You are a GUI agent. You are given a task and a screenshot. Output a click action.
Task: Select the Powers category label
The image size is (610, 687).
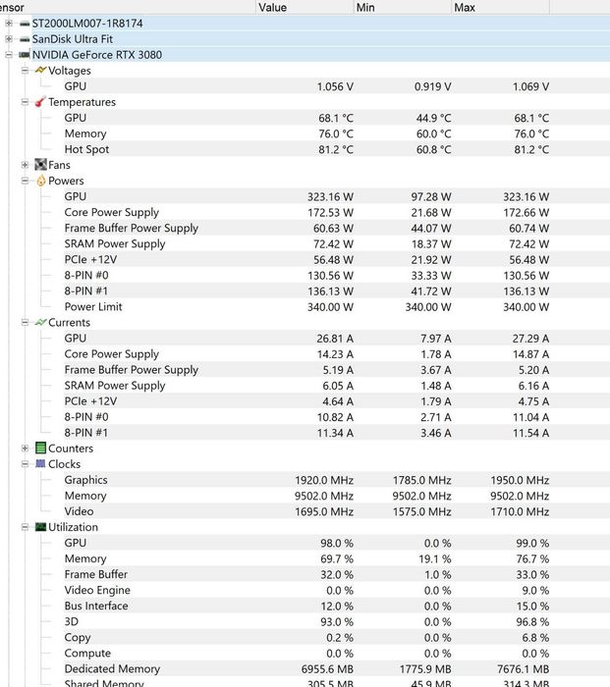(66, 181)
